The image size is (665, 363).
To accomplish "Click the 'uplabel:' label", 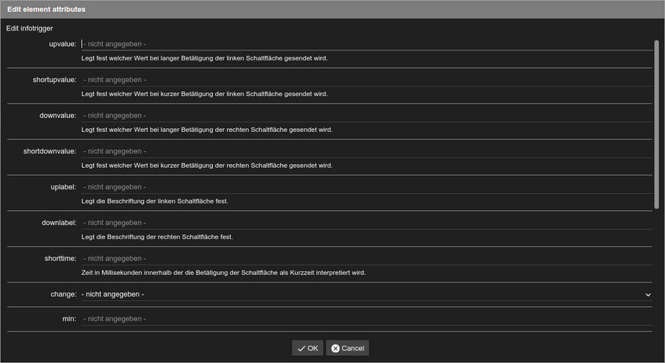I will click(63, 187).
